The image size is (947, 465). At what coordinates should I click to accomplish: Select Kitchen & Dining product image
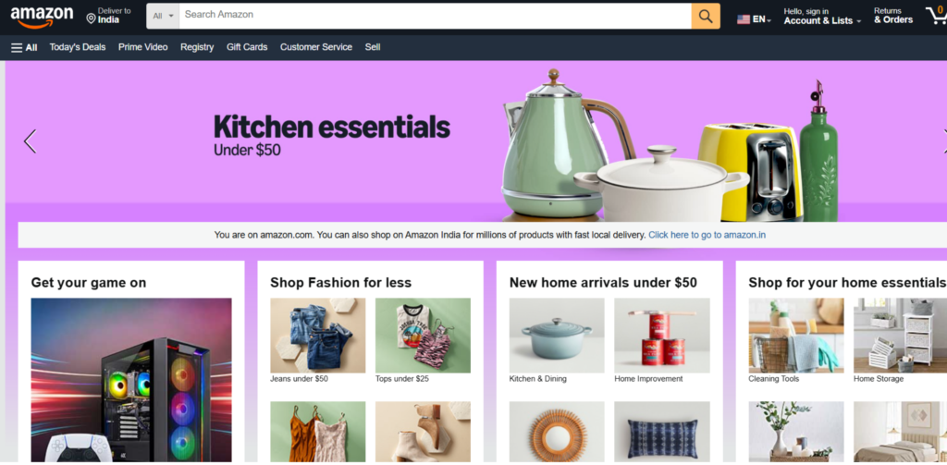pyautogui.click(x=557, y=336)
